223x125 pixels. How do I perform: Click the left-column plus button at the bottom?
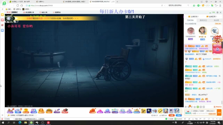tap(2, 115)
